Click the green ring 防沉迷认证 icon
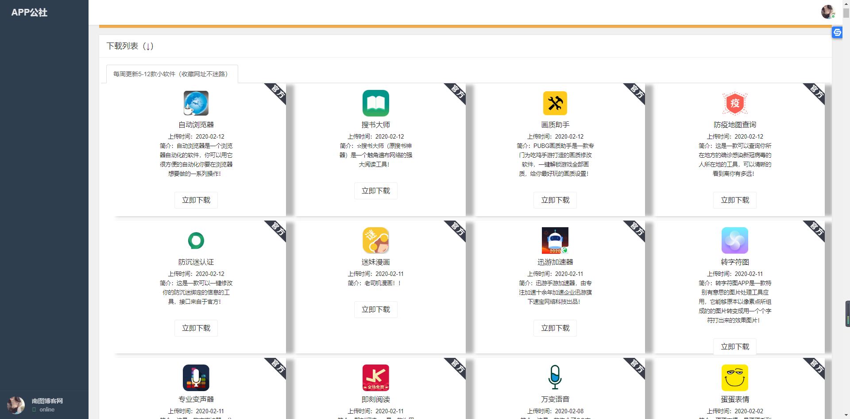 coord(196,241)
